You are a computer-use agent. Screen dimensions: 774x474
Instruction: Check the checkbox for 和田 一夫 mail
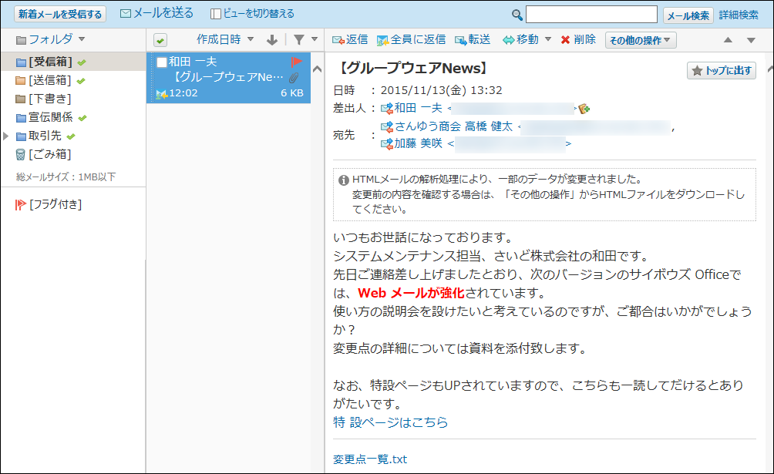pyautogui.click(x=162, y=62)
